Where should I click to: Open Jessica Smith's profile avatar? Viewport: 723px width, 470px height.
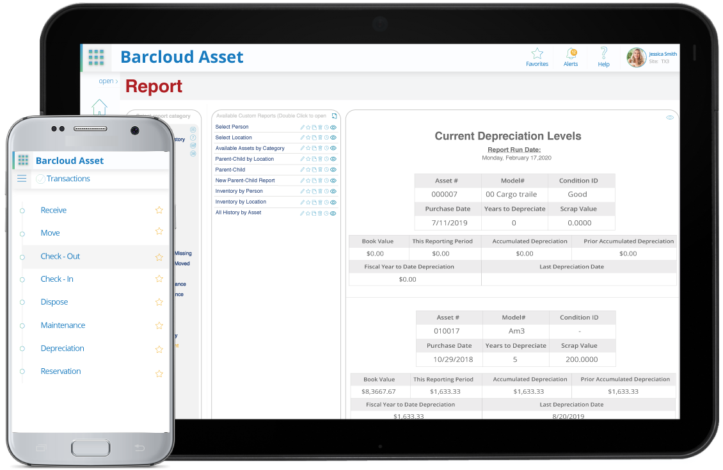(x=637, y=58)
